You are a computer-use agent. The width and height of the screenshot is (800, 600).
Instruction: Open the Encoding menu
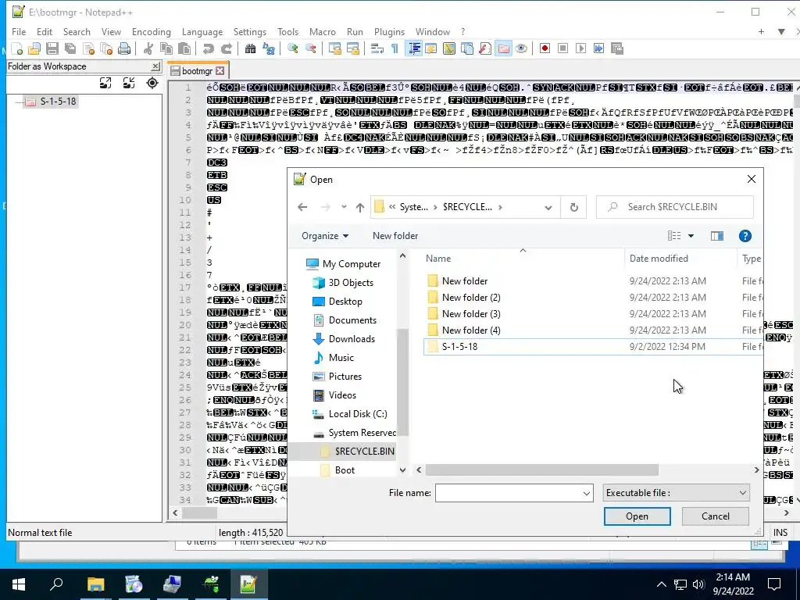pos(152,31)
